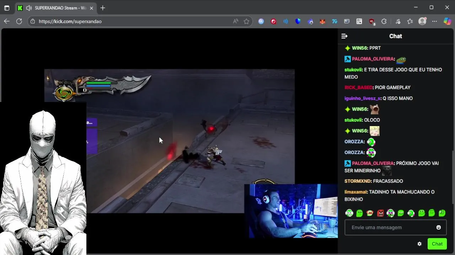Click stukovii name beside OLOCO message
Image resolution: width=455 pixels, height=255 pixels.
pos(353,120)
